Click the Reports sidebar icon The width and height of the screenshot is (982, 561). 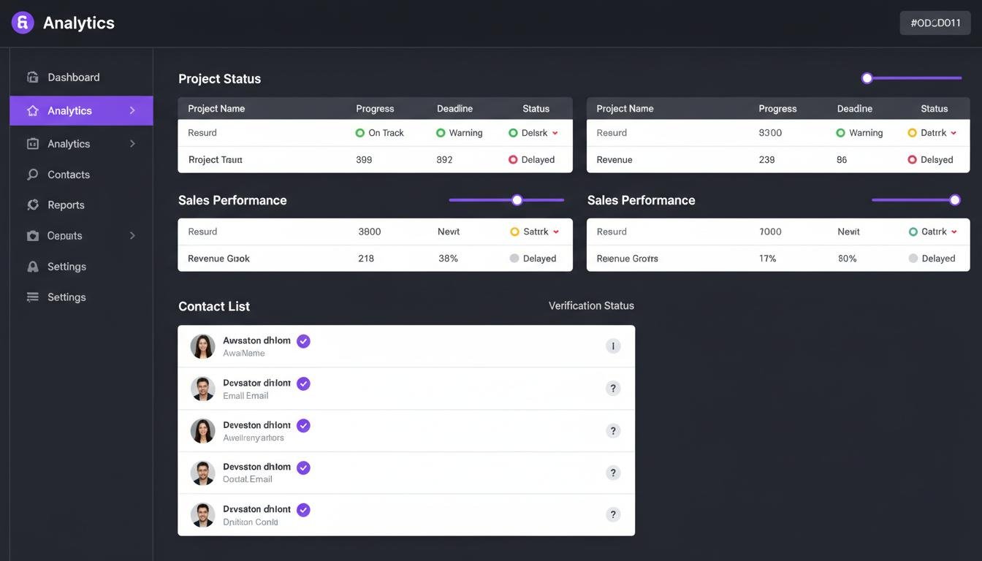coord(32,205)
